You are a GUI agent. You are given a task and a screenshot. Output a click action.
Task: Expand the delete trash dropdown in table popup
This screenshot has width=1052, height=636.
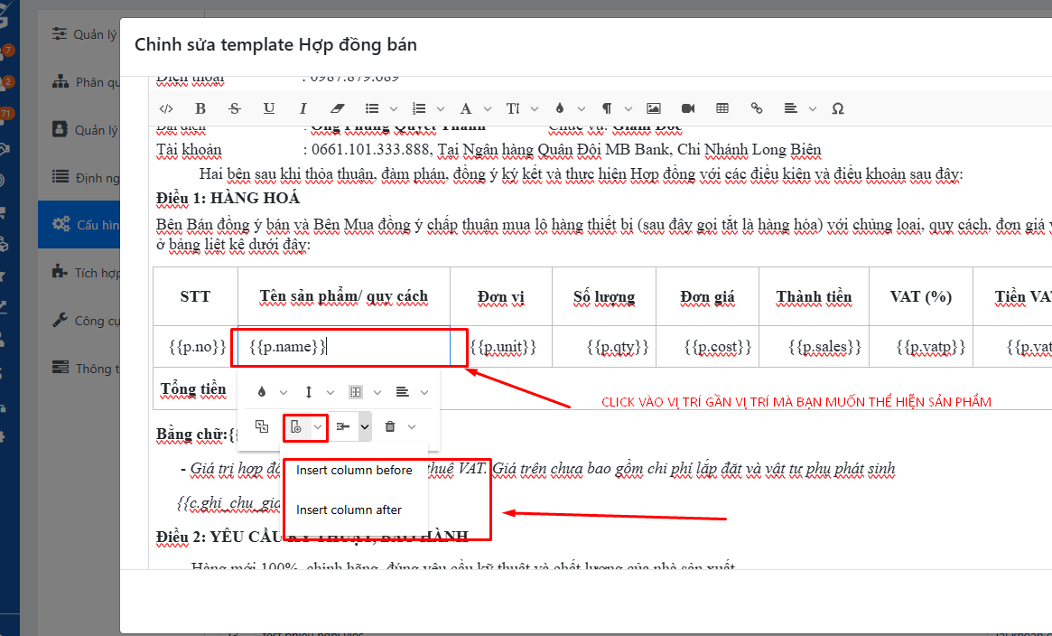[412, 426]
